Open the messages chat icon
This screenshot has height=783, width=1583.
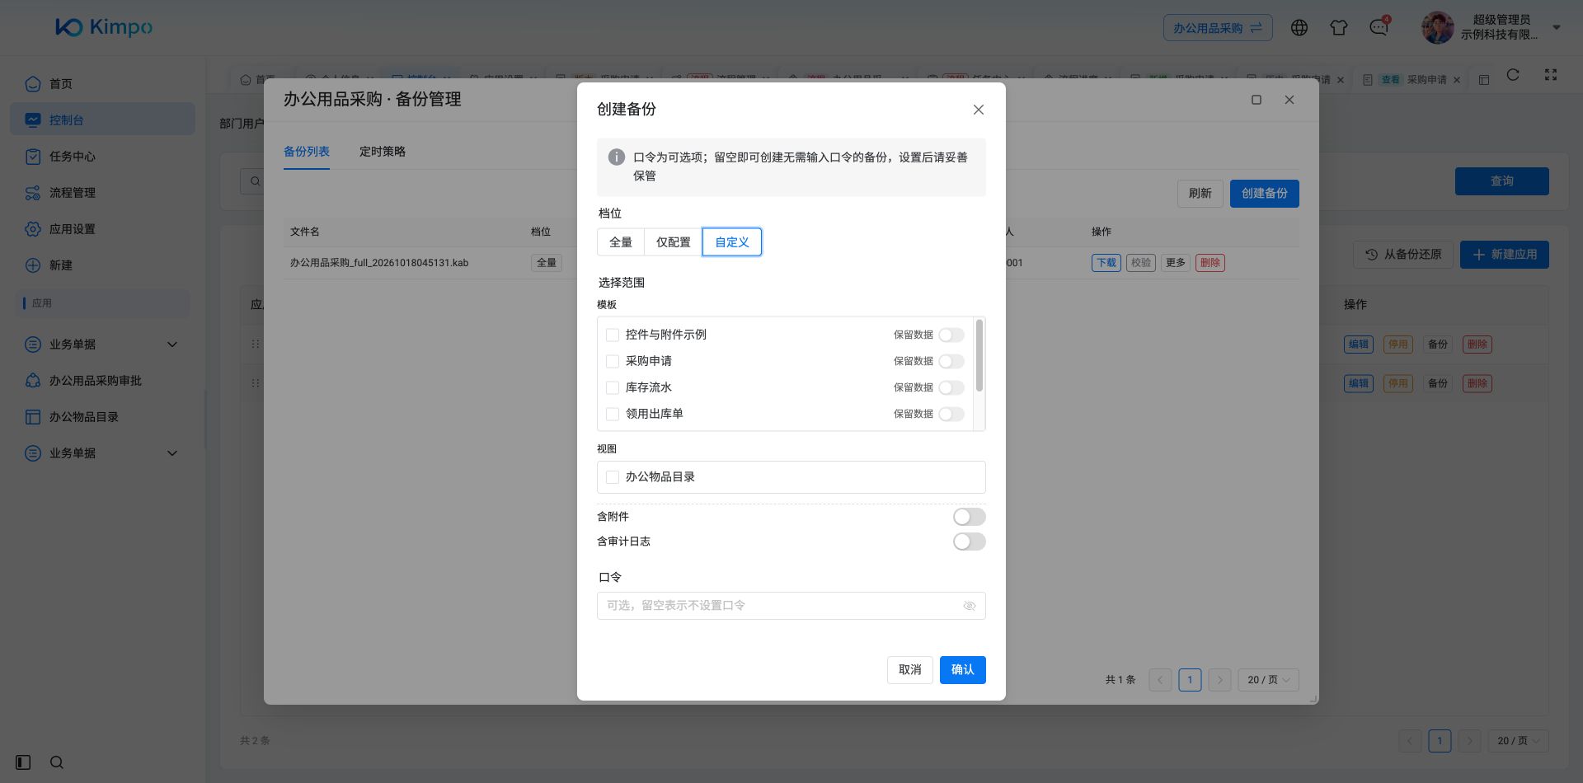[1379, 27]
